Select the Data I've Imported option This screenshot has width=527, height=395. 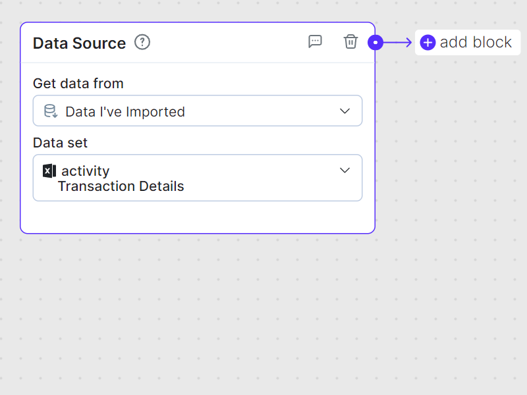125,111
